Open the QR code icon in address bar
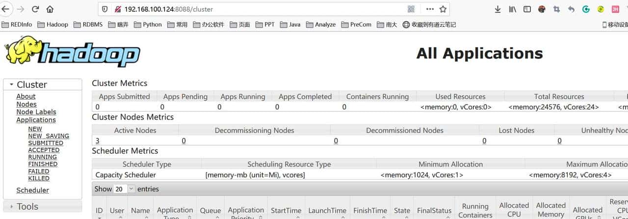The height and width of the screenshot is (219, 628). click(411, 9)
